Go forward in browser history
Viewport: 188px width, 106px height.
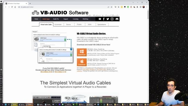[9, 7]
